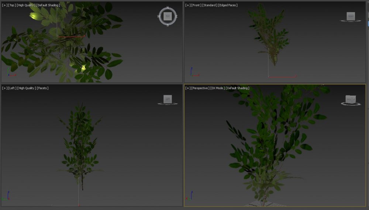Open the [Front] point-of-view menu

[196, 5]
